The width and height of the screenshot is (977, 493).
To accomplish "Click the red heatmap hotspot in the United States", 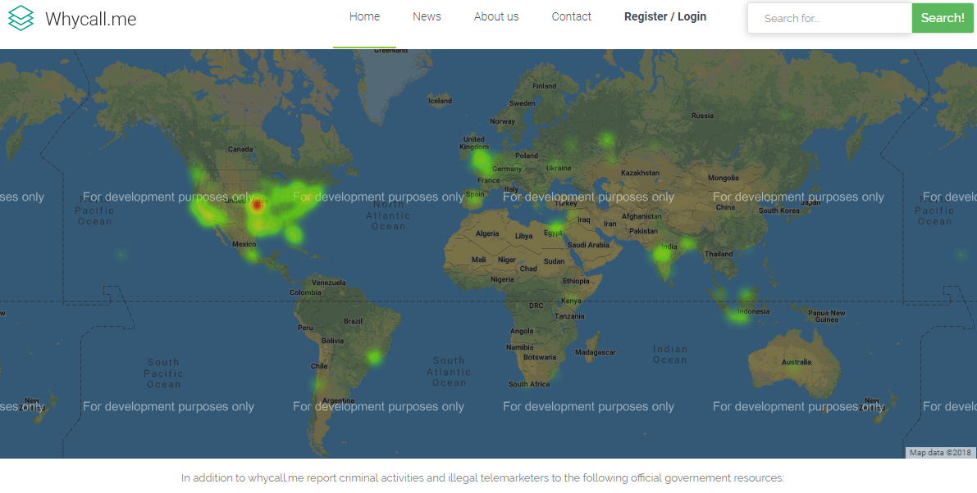I will (257, 206).
